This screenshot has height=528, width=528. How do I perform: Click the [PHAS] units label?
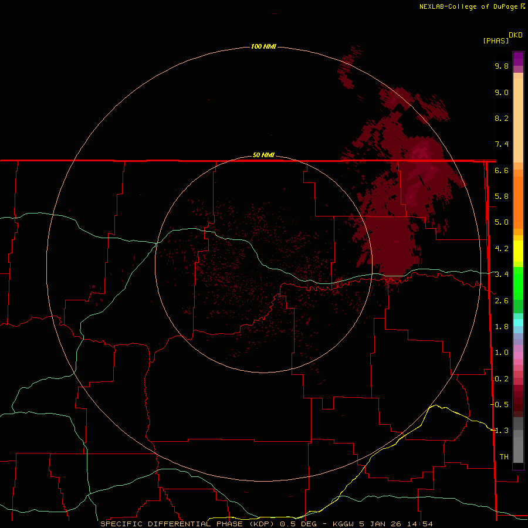496,41
